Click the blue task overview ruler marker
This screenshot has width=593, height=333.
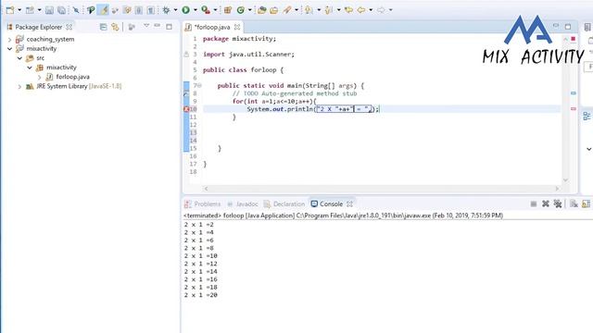[574, 92]
